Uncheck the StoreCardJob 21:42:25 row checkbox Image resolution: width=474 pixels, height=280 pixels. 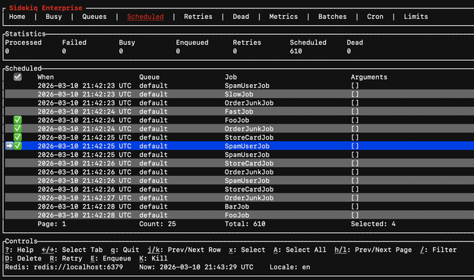(x=17, y=137)
